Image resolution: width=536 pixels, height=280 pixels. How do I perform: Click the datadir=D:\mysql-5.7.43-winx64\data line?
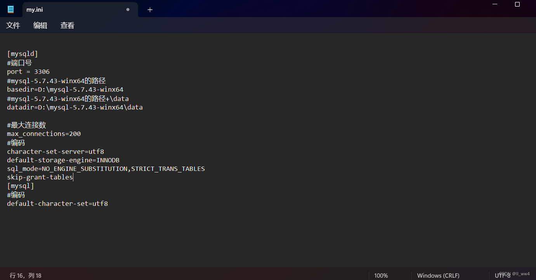pyautogui.click(x=75, y=107)
